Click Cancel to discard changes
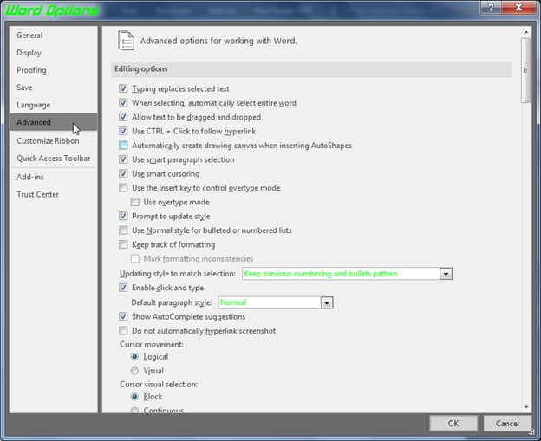The image size is (541, 441). coord(507,423)
